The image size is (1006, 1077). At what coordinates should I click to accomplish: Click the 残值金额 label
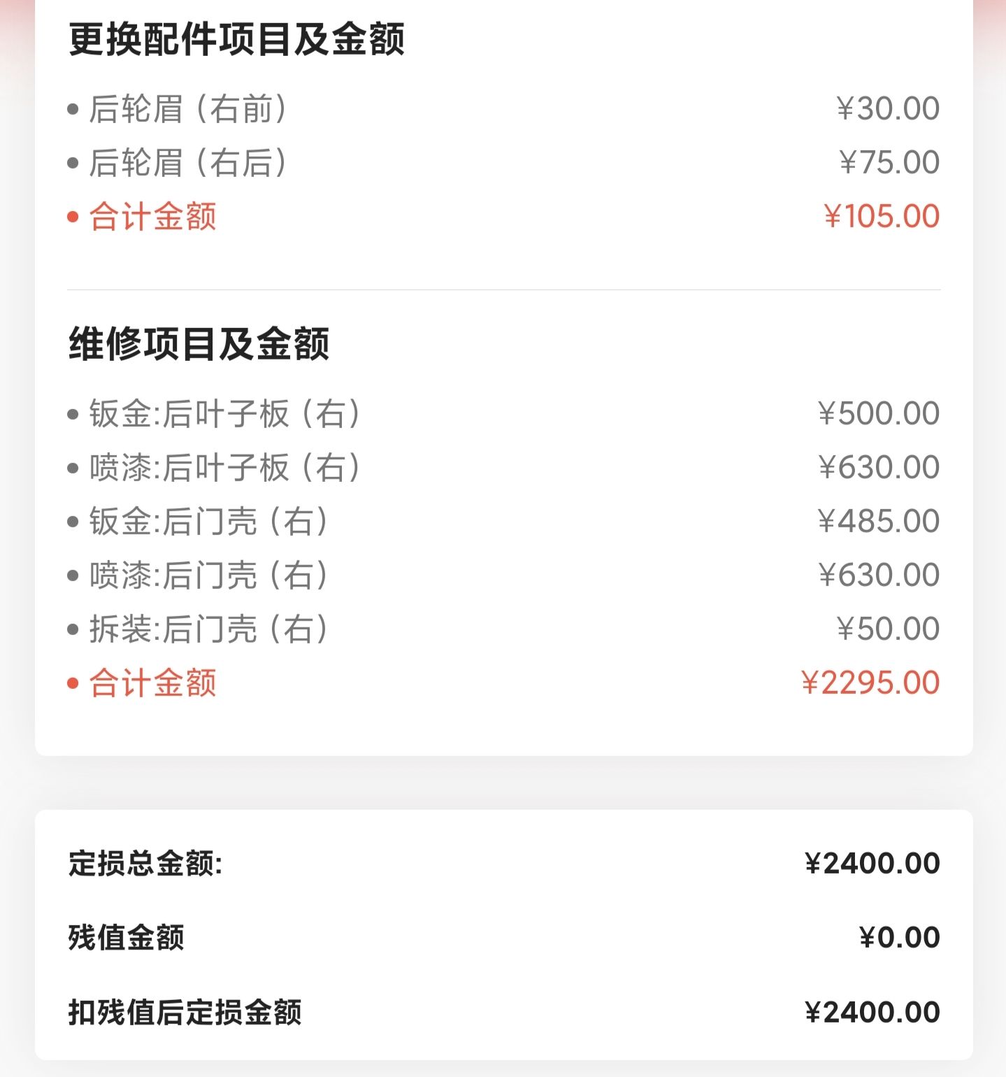pyautogui.click(x=127, y=938)
